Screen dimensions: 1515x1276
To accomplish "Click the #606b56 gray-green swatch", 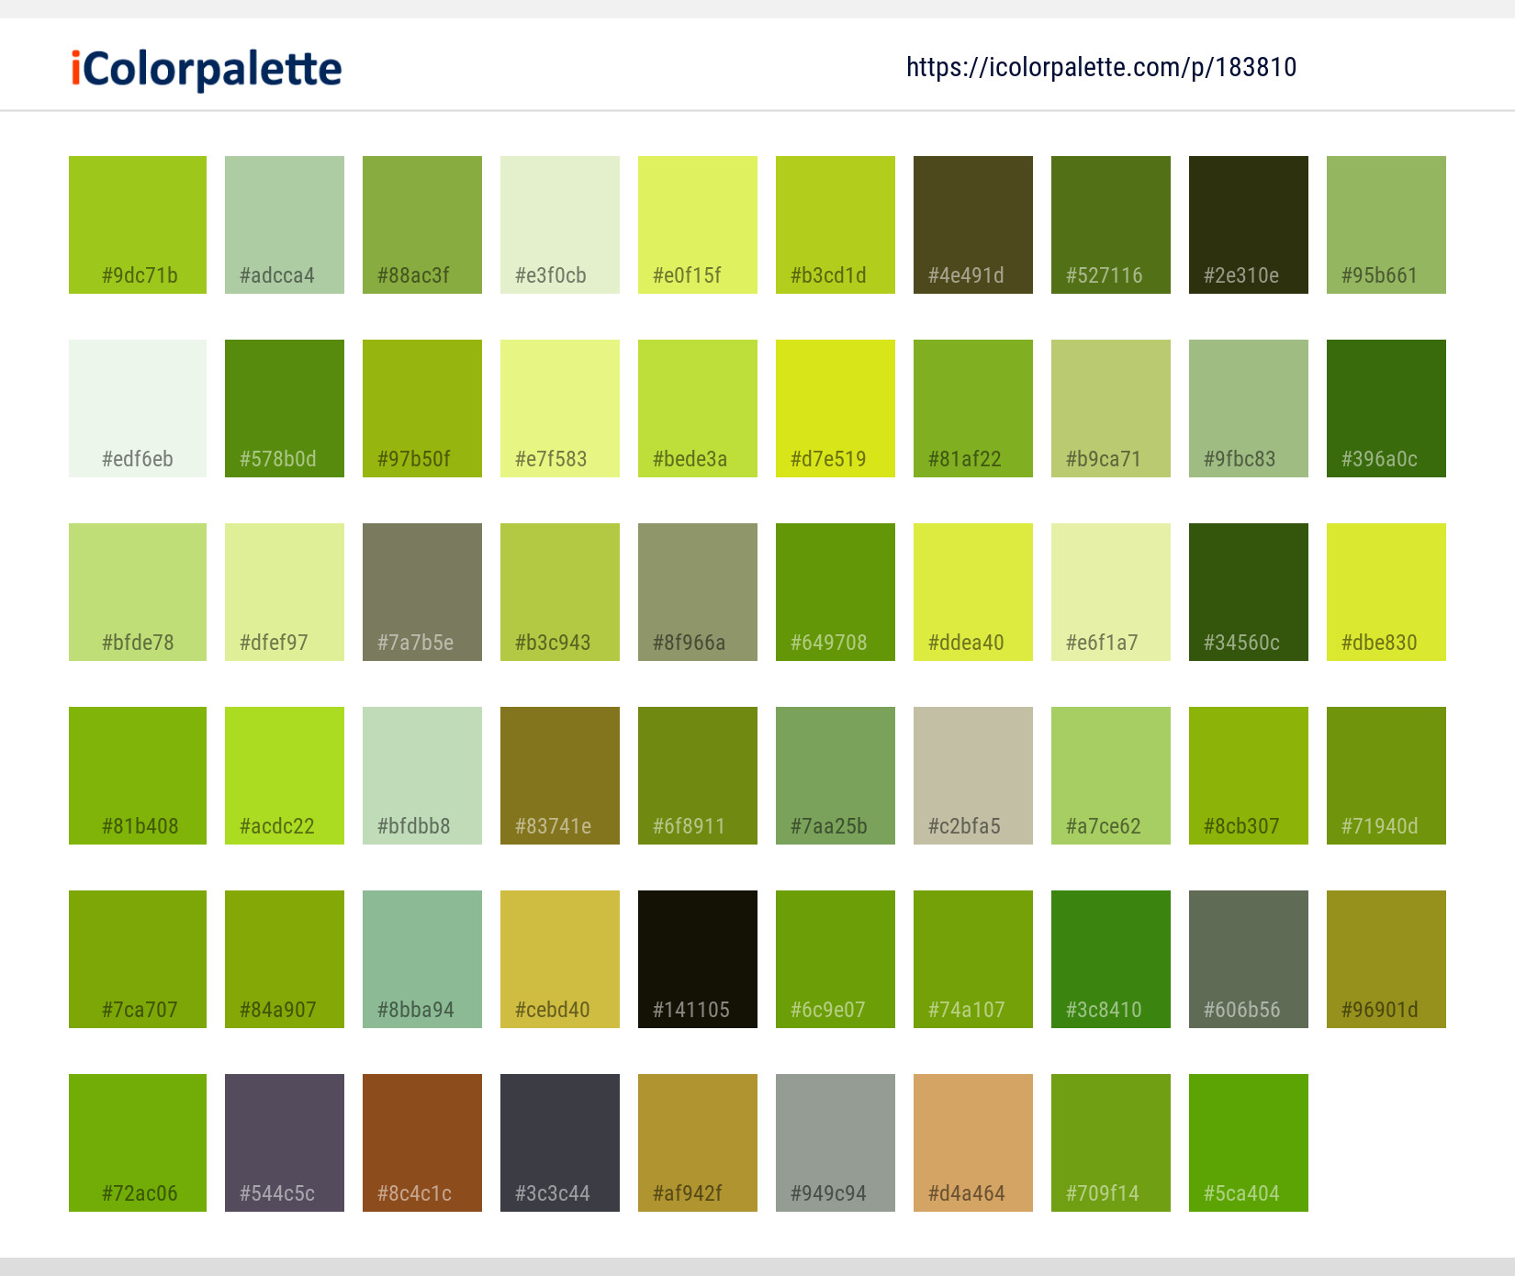I will point(1249,959).
